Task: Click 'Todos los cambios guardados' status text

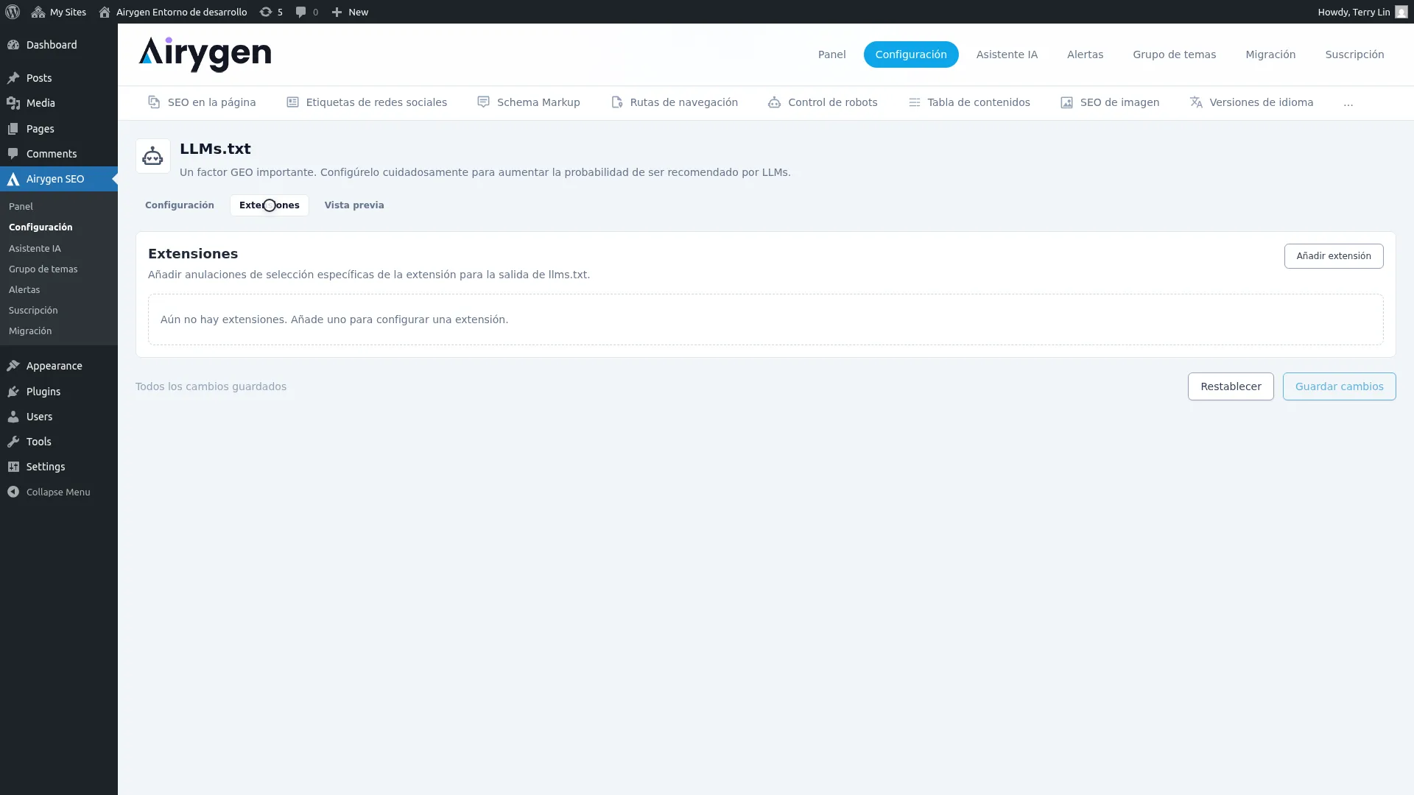Action: (211, 386)
